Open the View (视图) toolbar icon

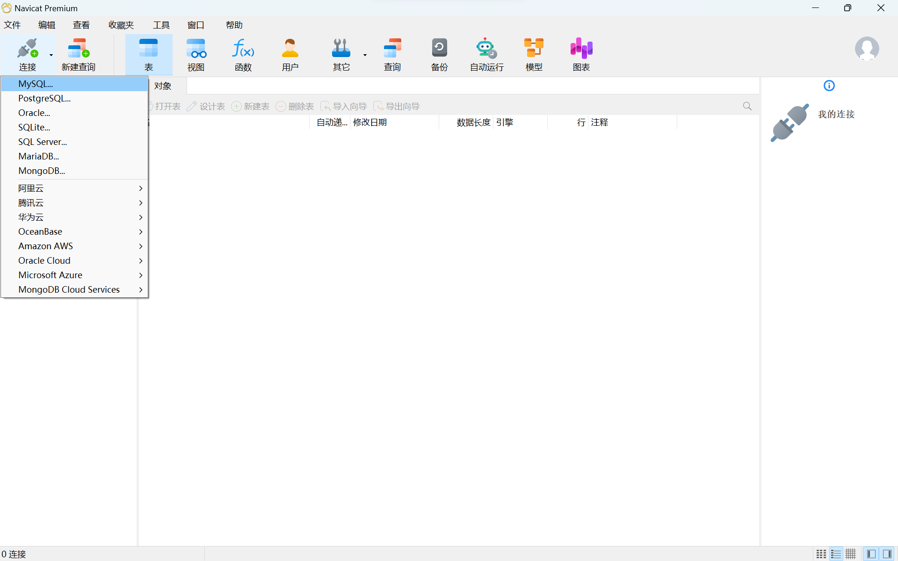point(196,55)
